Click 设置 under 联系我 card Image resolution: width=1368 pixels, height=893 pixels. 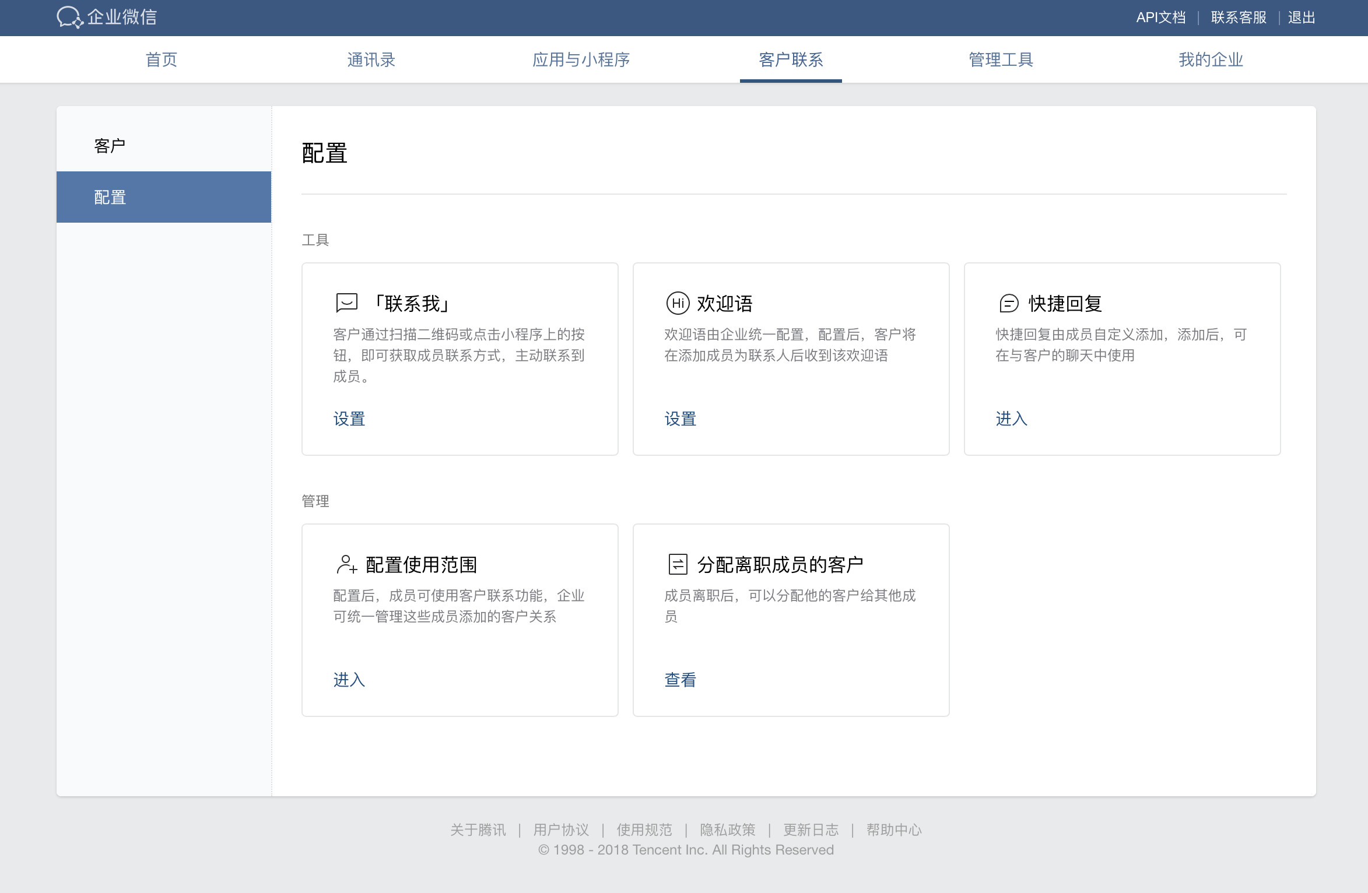point(349,419)
